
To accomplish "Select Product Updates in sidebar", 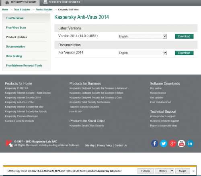I will (16, 37).
